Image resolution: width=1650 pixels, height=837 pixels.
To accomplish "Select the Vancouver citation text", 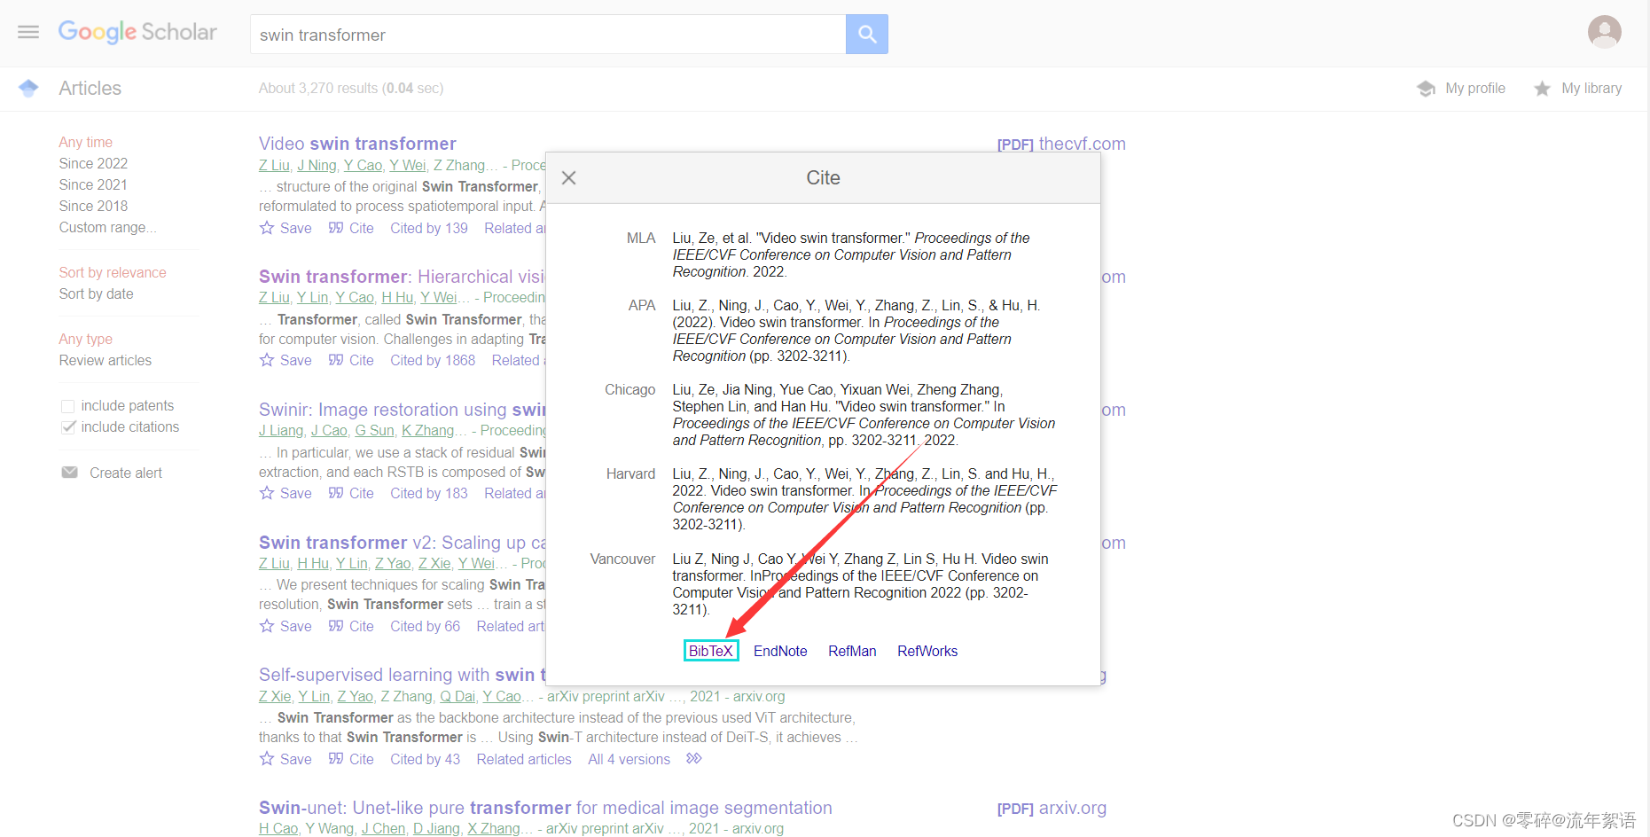I will point(861,584).
